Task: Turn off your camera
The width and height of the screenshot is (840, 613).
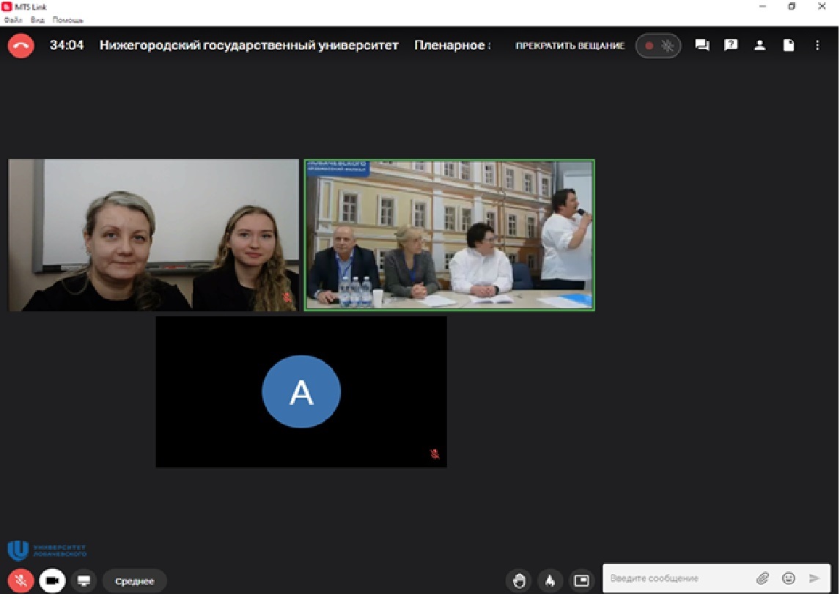Action: [x=50, y=580]
